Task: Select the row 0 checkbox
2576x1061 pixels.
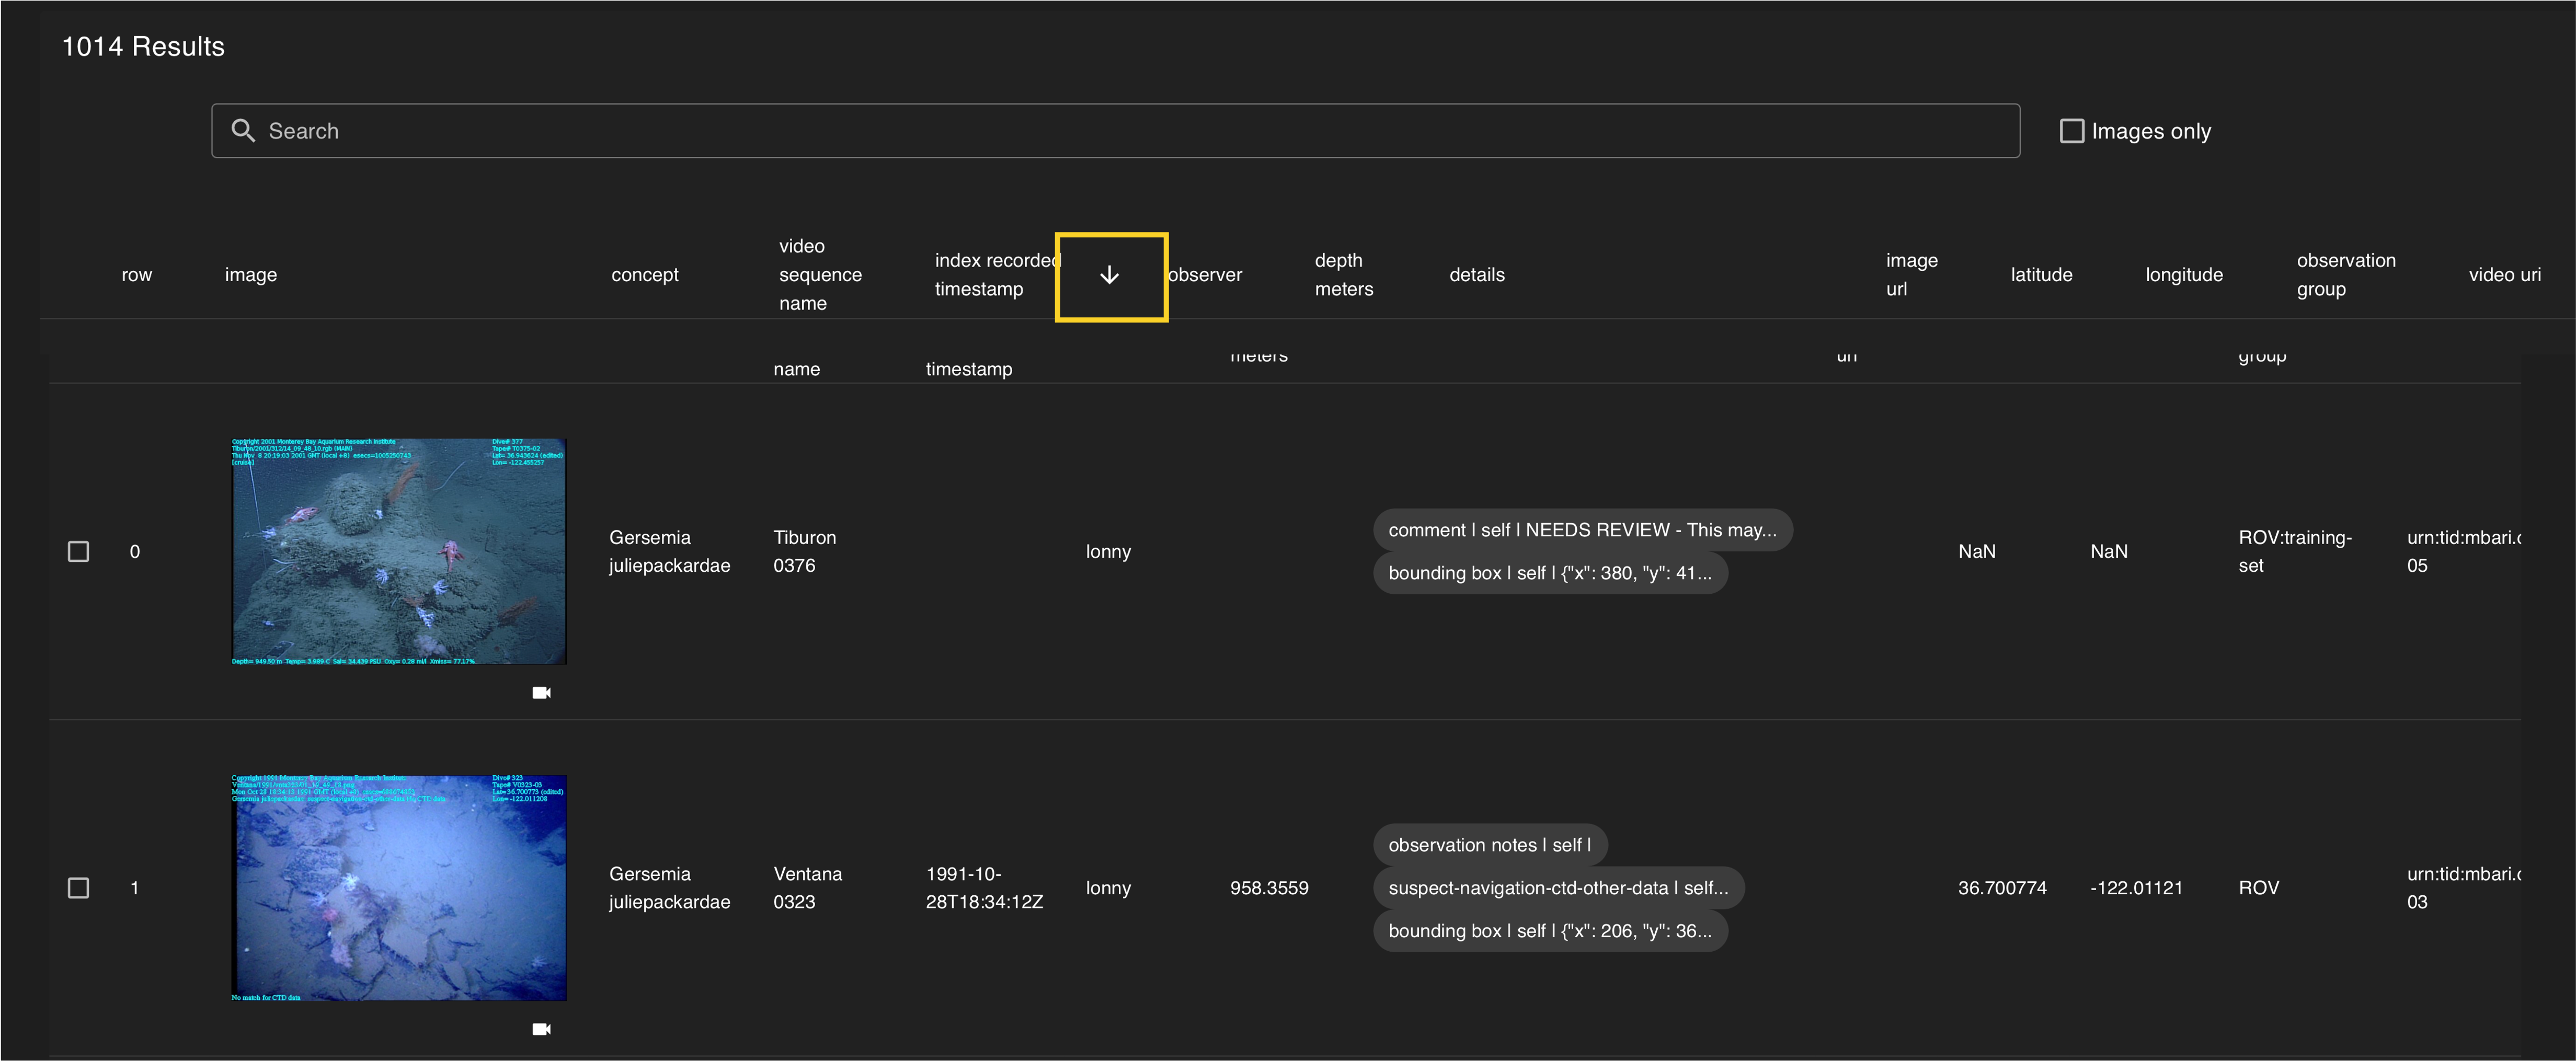Action: [x=79, y=552]
